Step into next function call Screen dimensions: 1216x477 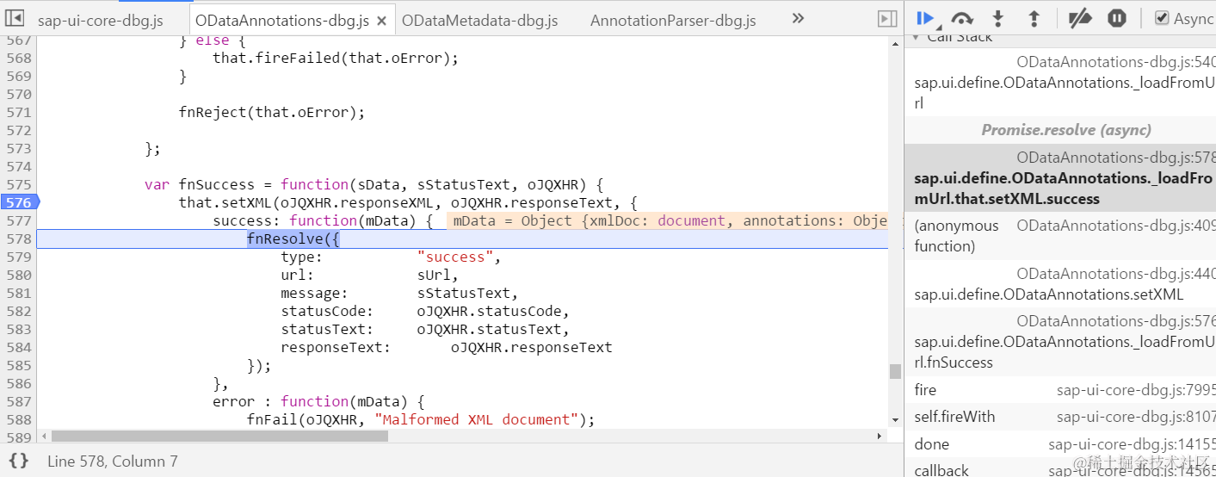998,18
